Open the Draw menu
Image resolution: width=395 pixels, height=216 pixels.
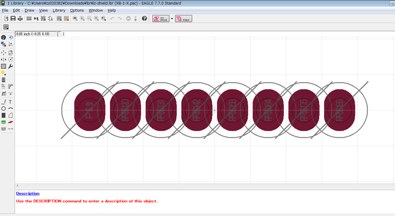point(30,10)
